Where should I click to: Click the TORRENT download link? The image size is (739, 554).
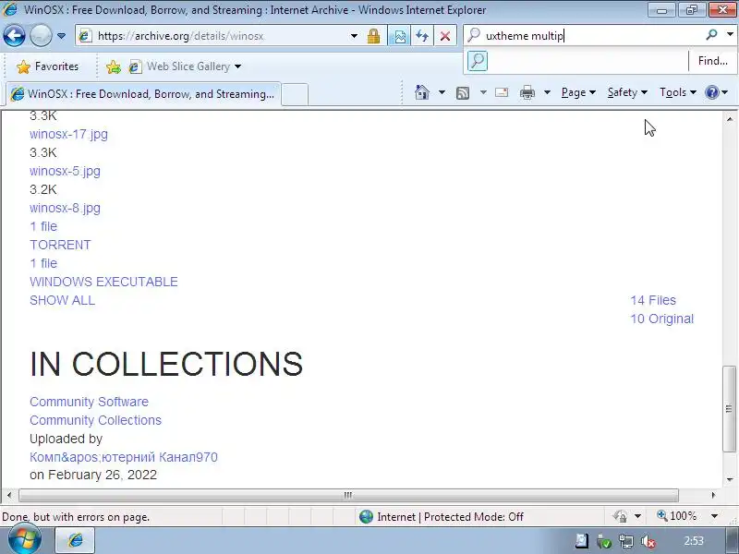coord(60,245)
